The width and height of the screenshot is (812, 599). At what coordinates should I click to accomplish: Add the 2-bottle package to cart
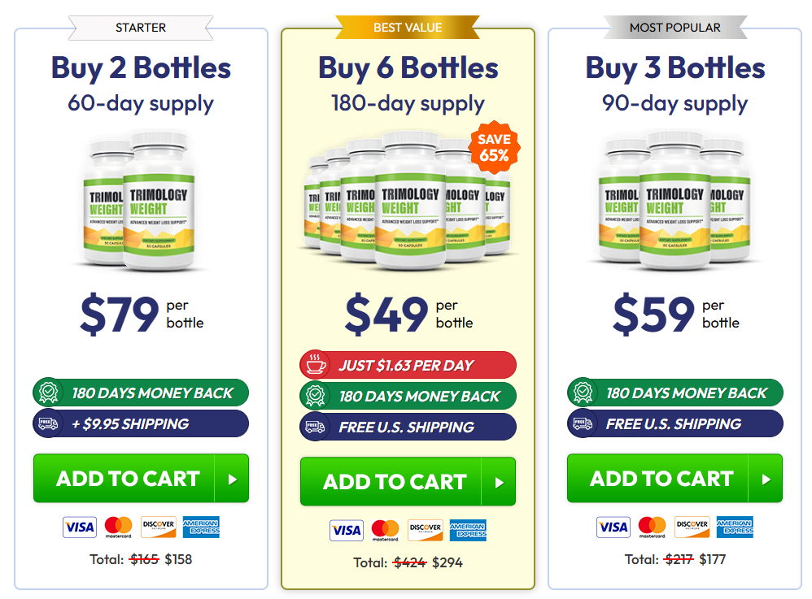(141, 479)
